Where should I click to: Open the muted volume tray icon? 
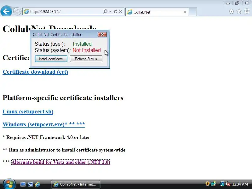coord(228,184)
